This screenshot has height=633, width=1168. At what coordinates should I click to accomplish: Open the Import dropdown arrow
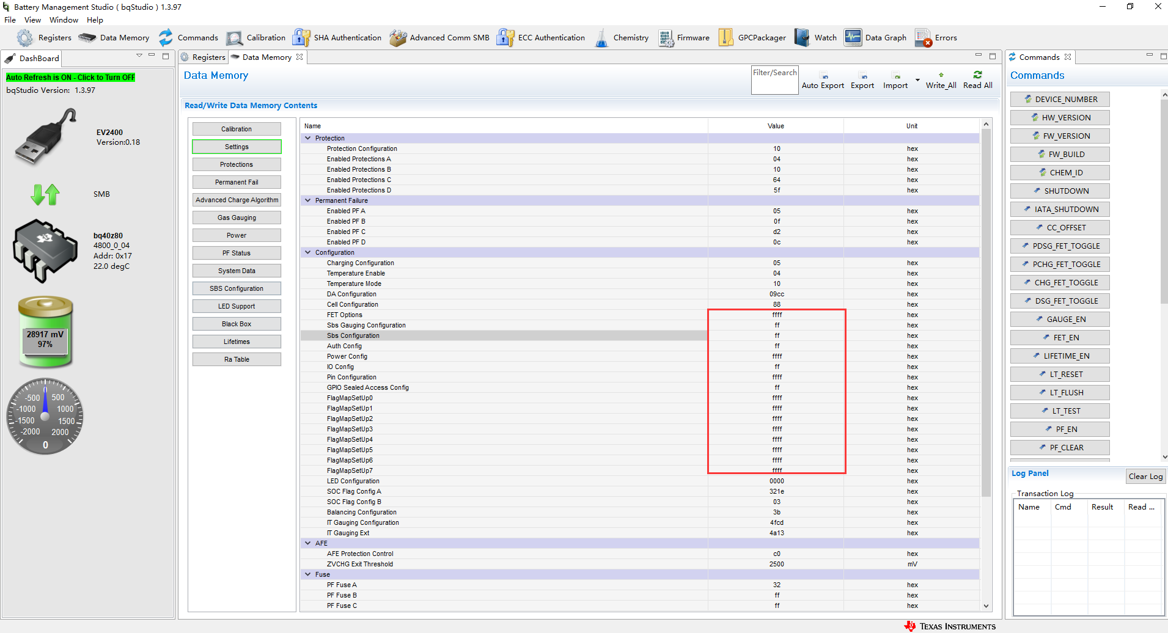[917, 80]
